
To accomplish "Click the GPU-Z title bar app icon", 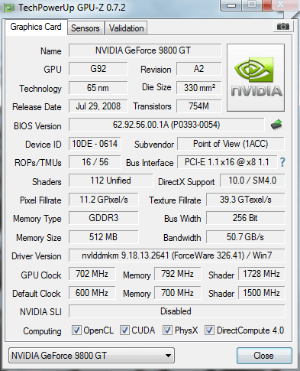I will coord(8,8).
